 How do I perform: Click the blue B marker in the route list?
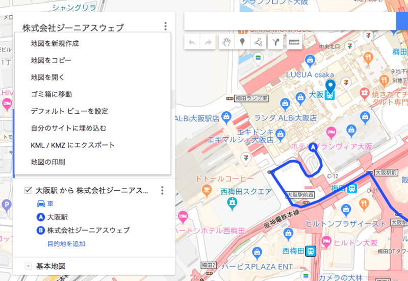(x=41, y=231)
